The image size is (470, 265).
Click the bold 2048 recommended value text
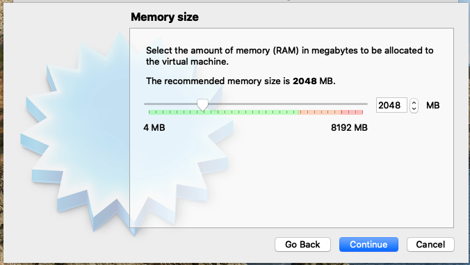(x=305, y=81)
